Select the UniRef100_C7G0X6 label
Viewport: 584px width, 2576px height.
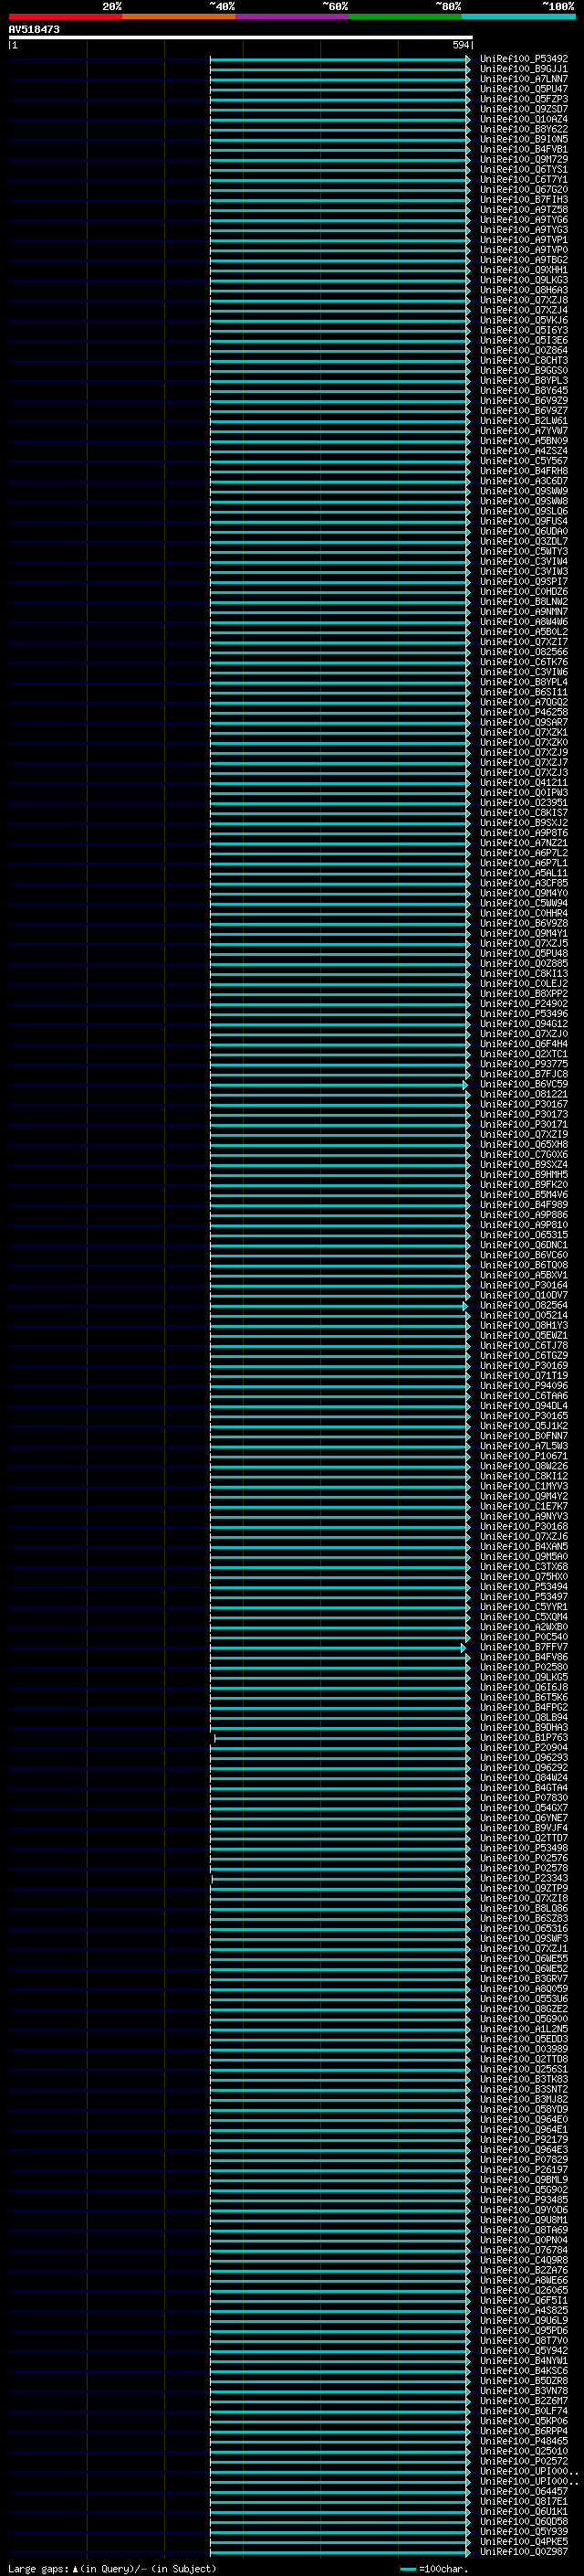click(524, 1155)
